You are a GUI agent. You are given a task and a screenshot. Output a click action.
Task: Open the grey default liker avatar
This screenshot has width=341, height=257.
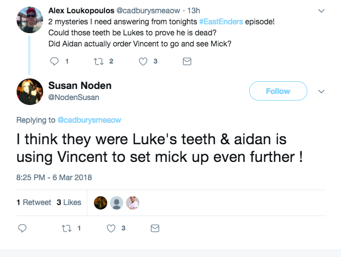117,203
